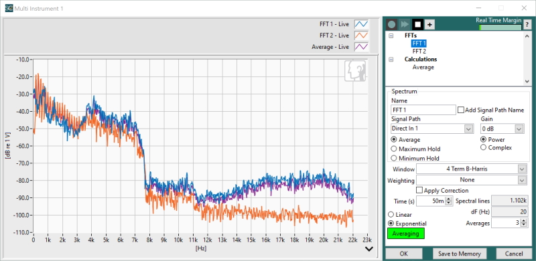Click the FFT 2 - Live legend swatch
536x261 pixels.
coord(361,35)
